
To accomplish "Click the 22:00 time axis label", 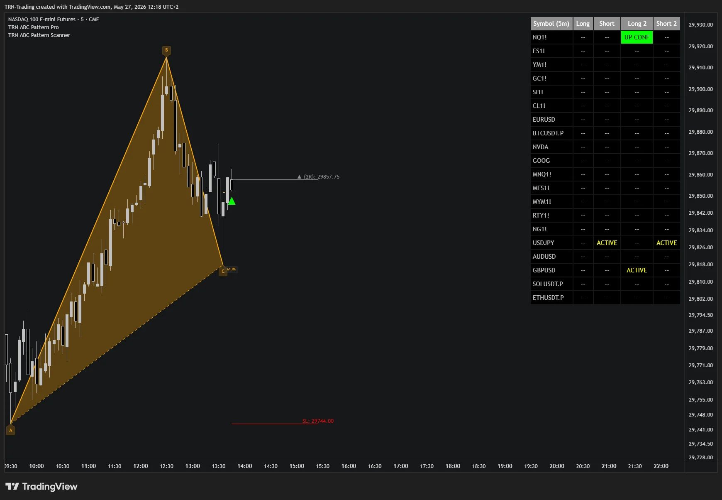I will (661, 466).
